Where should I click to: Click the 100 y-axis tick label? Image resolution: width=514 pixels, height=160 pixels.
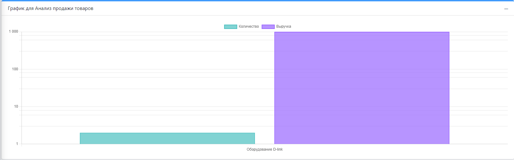pos(15,69)
